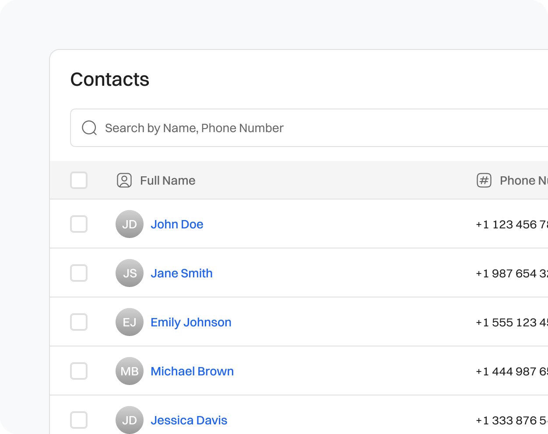Click John Doe's JD avatar circle
Image resolution: width=548 pixels, height=434 pixels.
pyautogui.click(x=129, y=224)
